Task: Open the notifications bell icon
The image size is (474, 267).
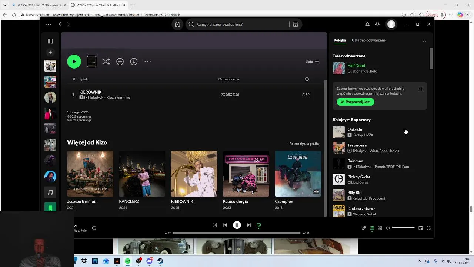Action: pyautogui.click(x=367, y=24)
